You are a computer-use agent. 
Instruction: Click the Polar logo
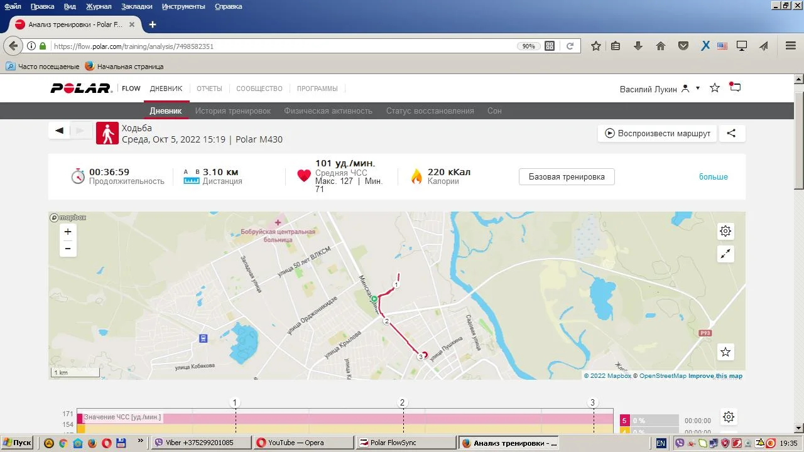[82, 89]
